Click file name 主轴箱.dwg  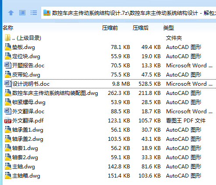coord(26,176)
